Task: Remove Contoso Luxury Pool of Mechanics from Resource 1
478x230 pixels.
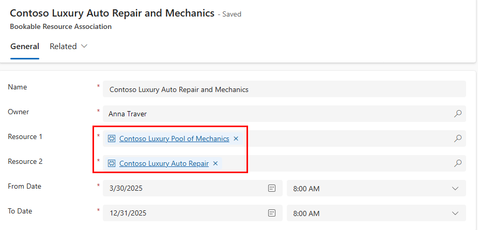Action: pyautogui.click(x=236, y=139)
